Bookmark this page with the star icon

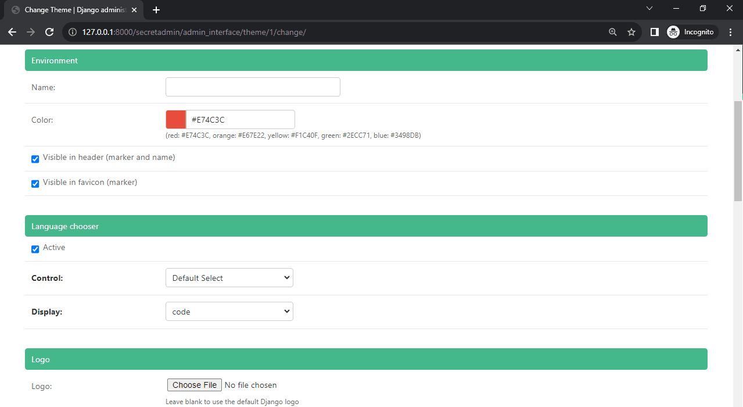(631, 32)
